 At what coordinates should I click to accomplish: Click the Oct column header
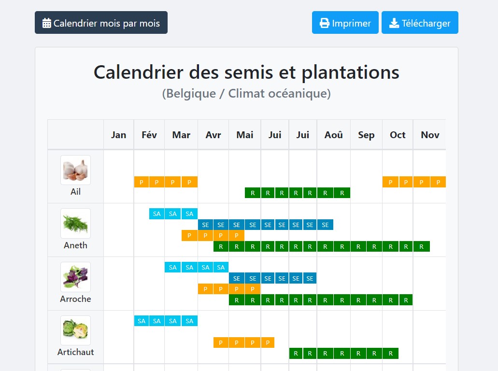[398, 135]
